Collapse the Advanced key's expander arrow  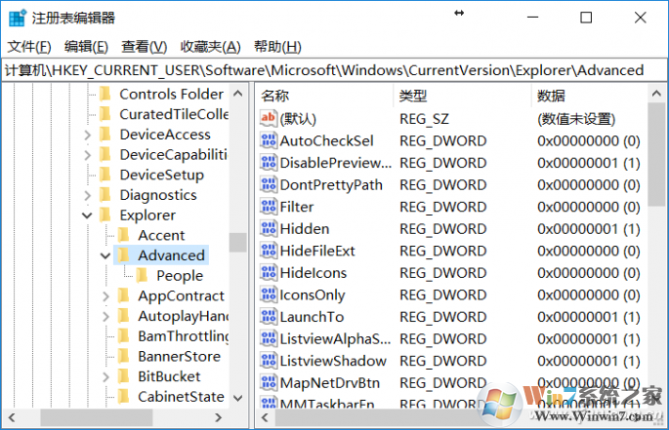coord(105,255)
